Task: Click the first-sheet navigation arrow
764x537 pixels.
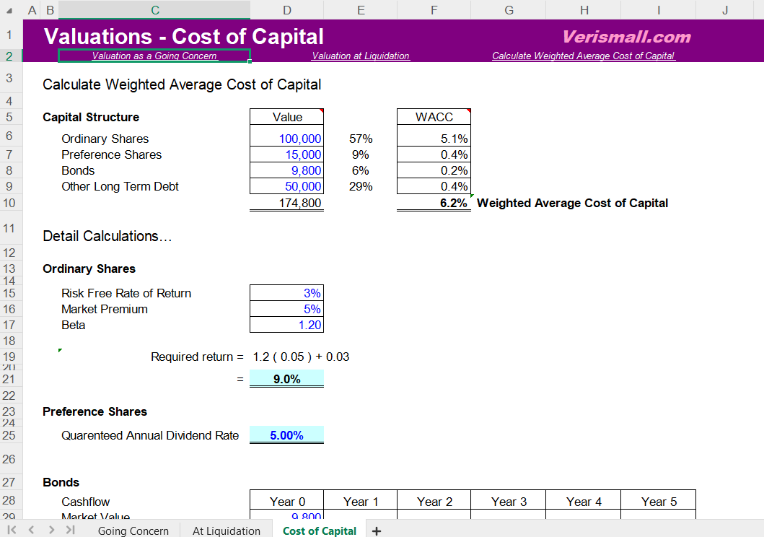Action: pos(12,531)
